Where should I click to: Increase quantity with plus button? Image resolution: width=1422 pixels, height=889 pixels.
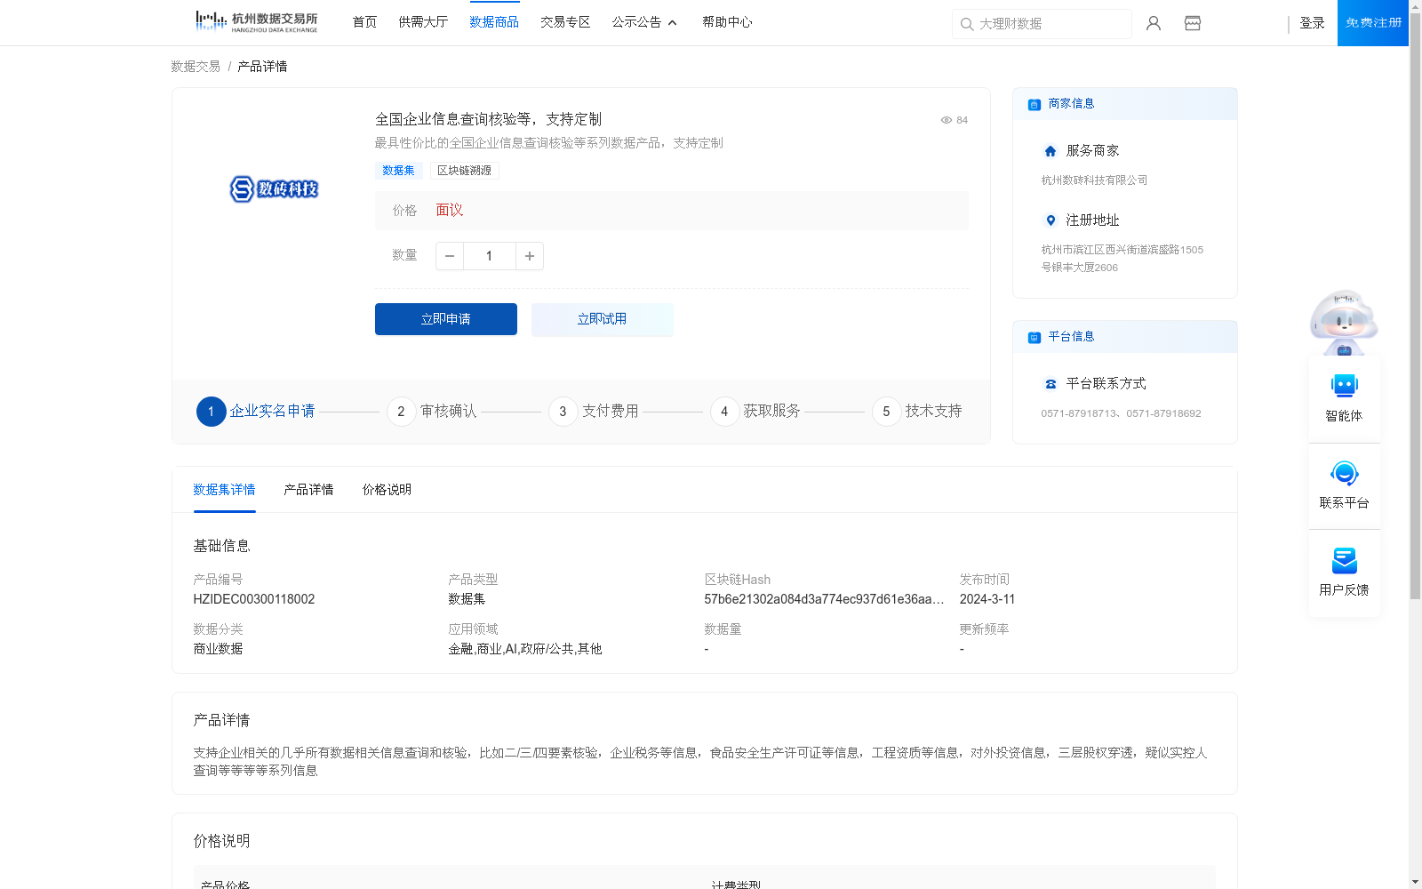pos(530,256)
